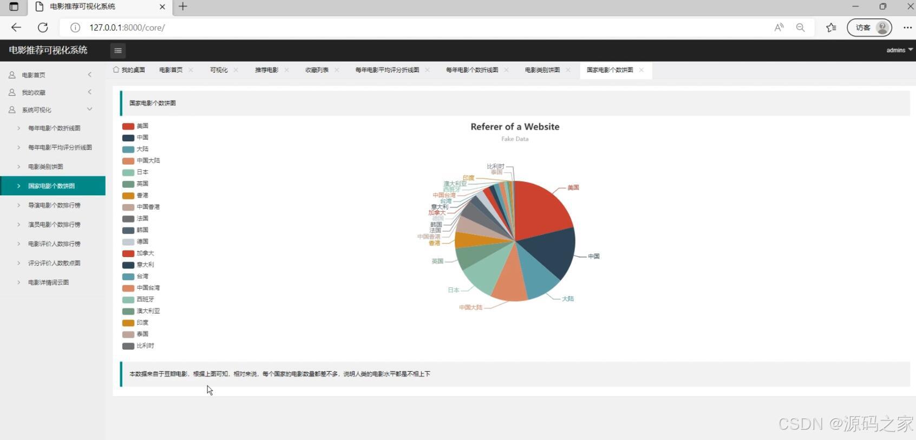Close the 国家电影个数饼图 tab

(641, 70)
